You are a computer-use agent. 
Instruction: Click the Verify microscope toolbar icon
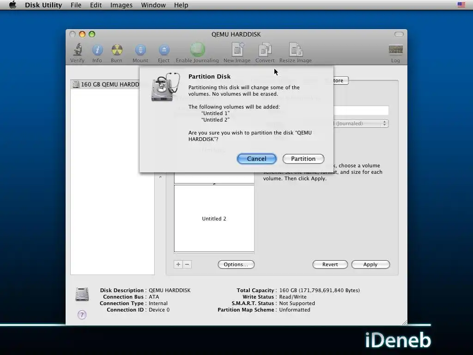coord(78,50)
